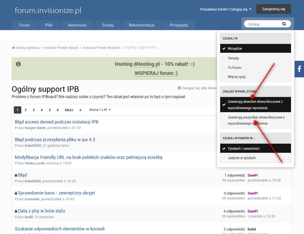Open the Aktywność section
The height and width of the screenshot is (234, 304).
click(x=77, y=25)
